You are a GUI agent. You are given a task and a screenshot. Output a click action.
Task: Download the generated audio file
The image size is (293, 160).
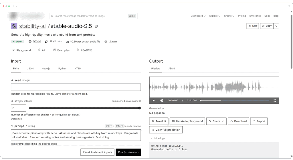coord(238,121)
